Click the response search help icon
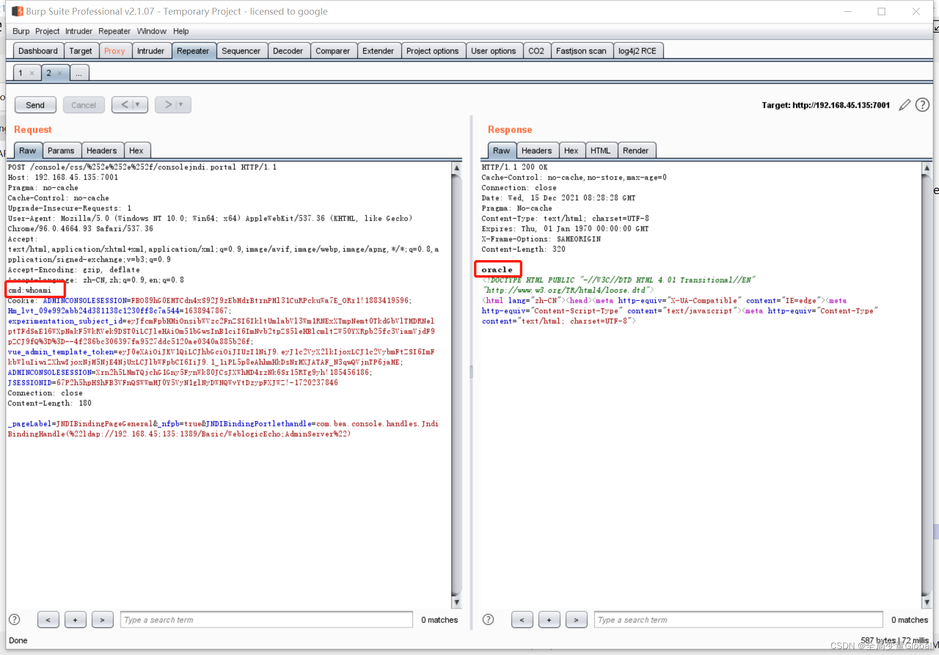The image size is (939, 655). [488, 619]
